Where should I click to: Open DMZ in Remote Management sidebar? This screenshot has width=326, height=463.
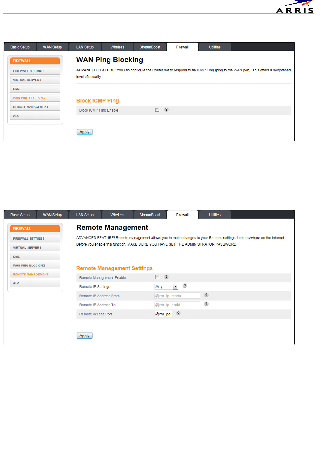pyautogui.click(x=35, y=256)
